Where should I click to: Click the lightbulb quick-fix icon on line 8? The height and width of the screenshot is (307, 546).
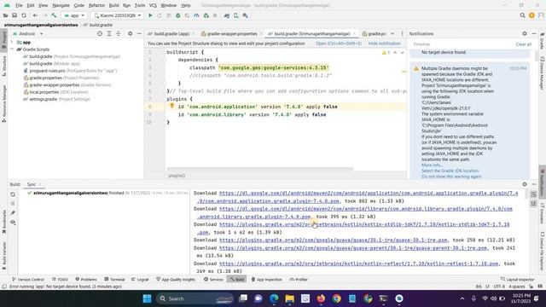[x=171, y=106]
